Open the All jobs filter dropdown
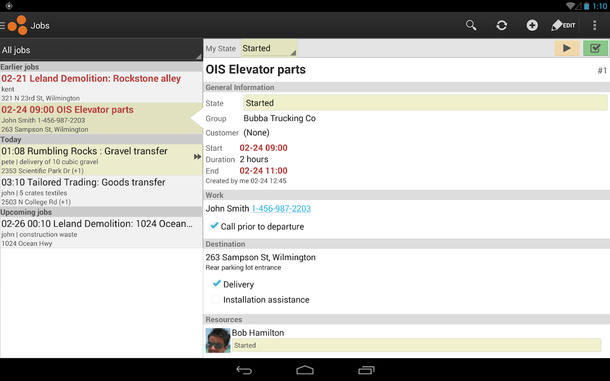The height and width of the screenshot is (381, 610). click(101, 50)
